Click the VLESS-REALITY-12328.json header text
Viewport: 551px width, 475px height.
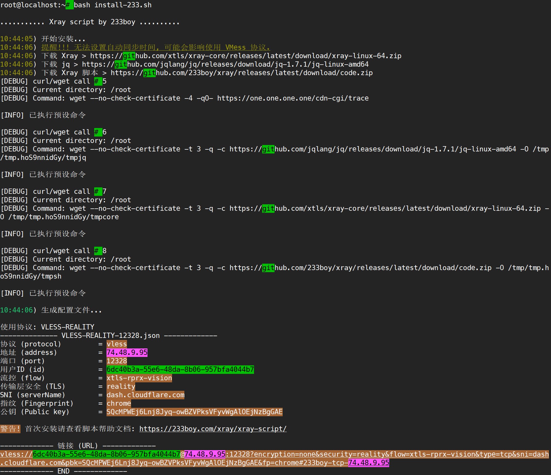coord(110,336)
